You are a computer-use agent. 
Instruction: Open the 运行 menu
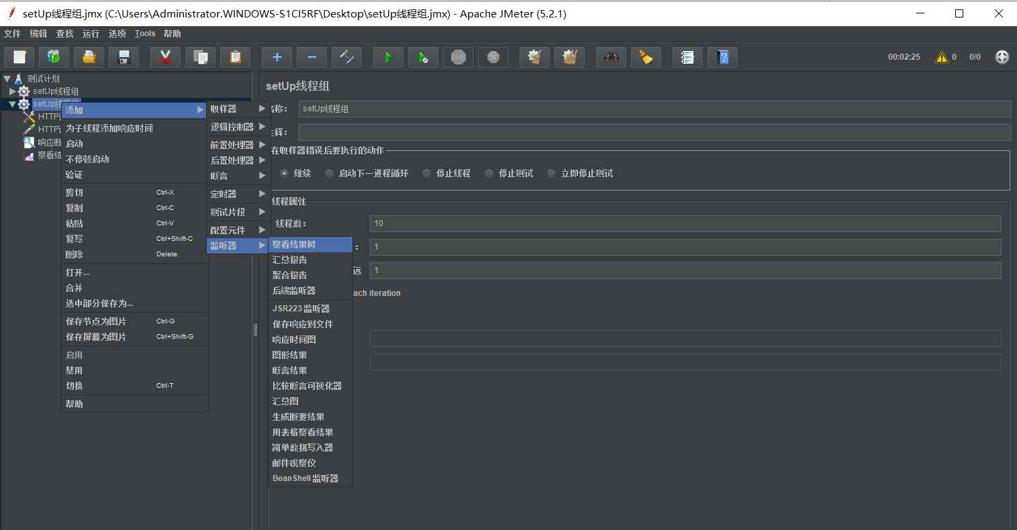point(91,34)
